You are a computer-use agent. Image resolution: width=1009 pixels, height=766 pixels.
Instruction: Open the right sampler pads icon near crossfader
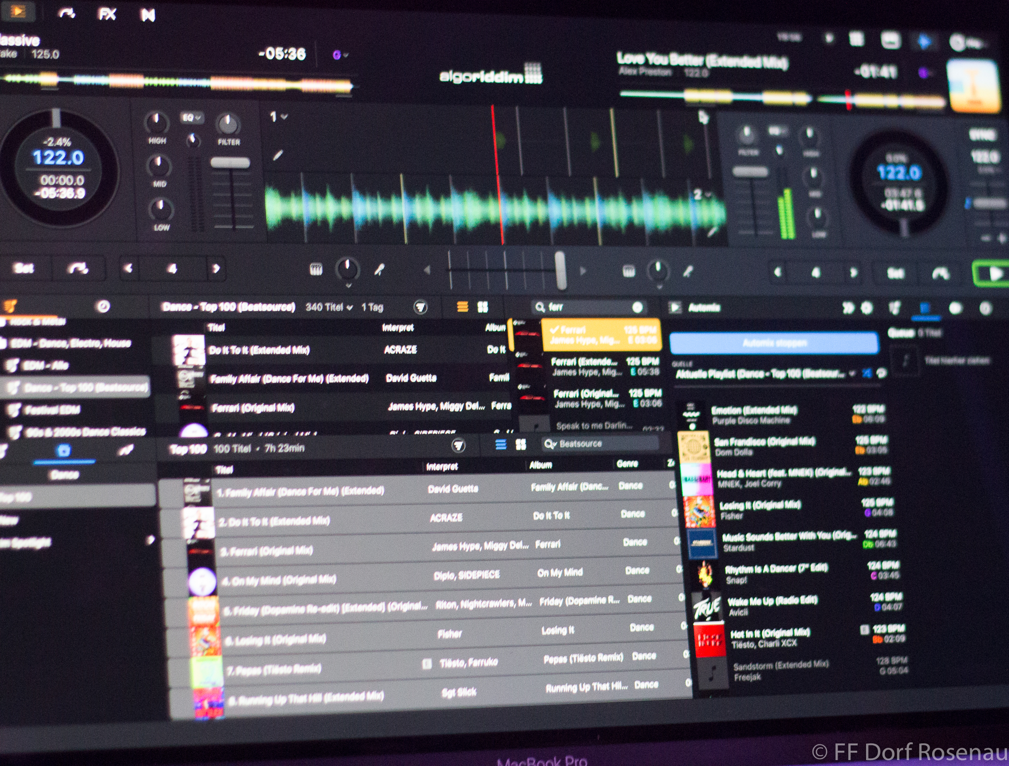click(629, 271)
